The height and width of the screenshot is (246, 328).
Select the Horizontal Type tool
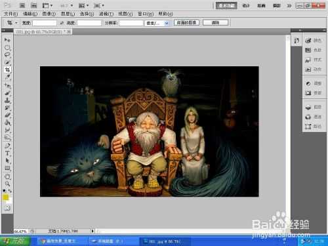click(8, 153)
